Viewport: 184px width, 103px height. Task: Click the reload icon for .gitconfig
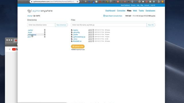point(91,32)
